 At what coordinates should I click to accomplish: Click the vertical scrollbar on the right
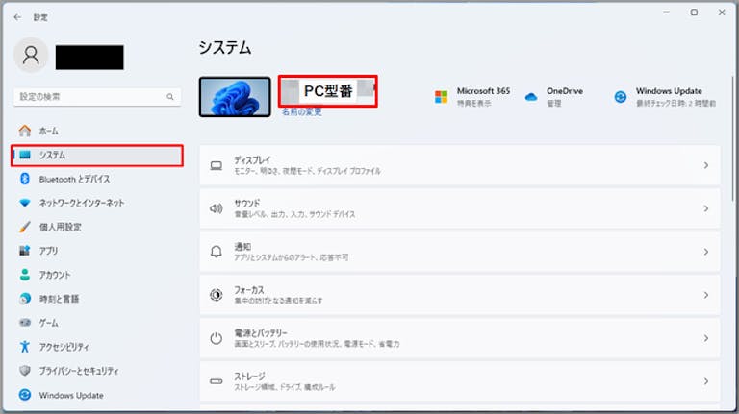click(733, 138)
